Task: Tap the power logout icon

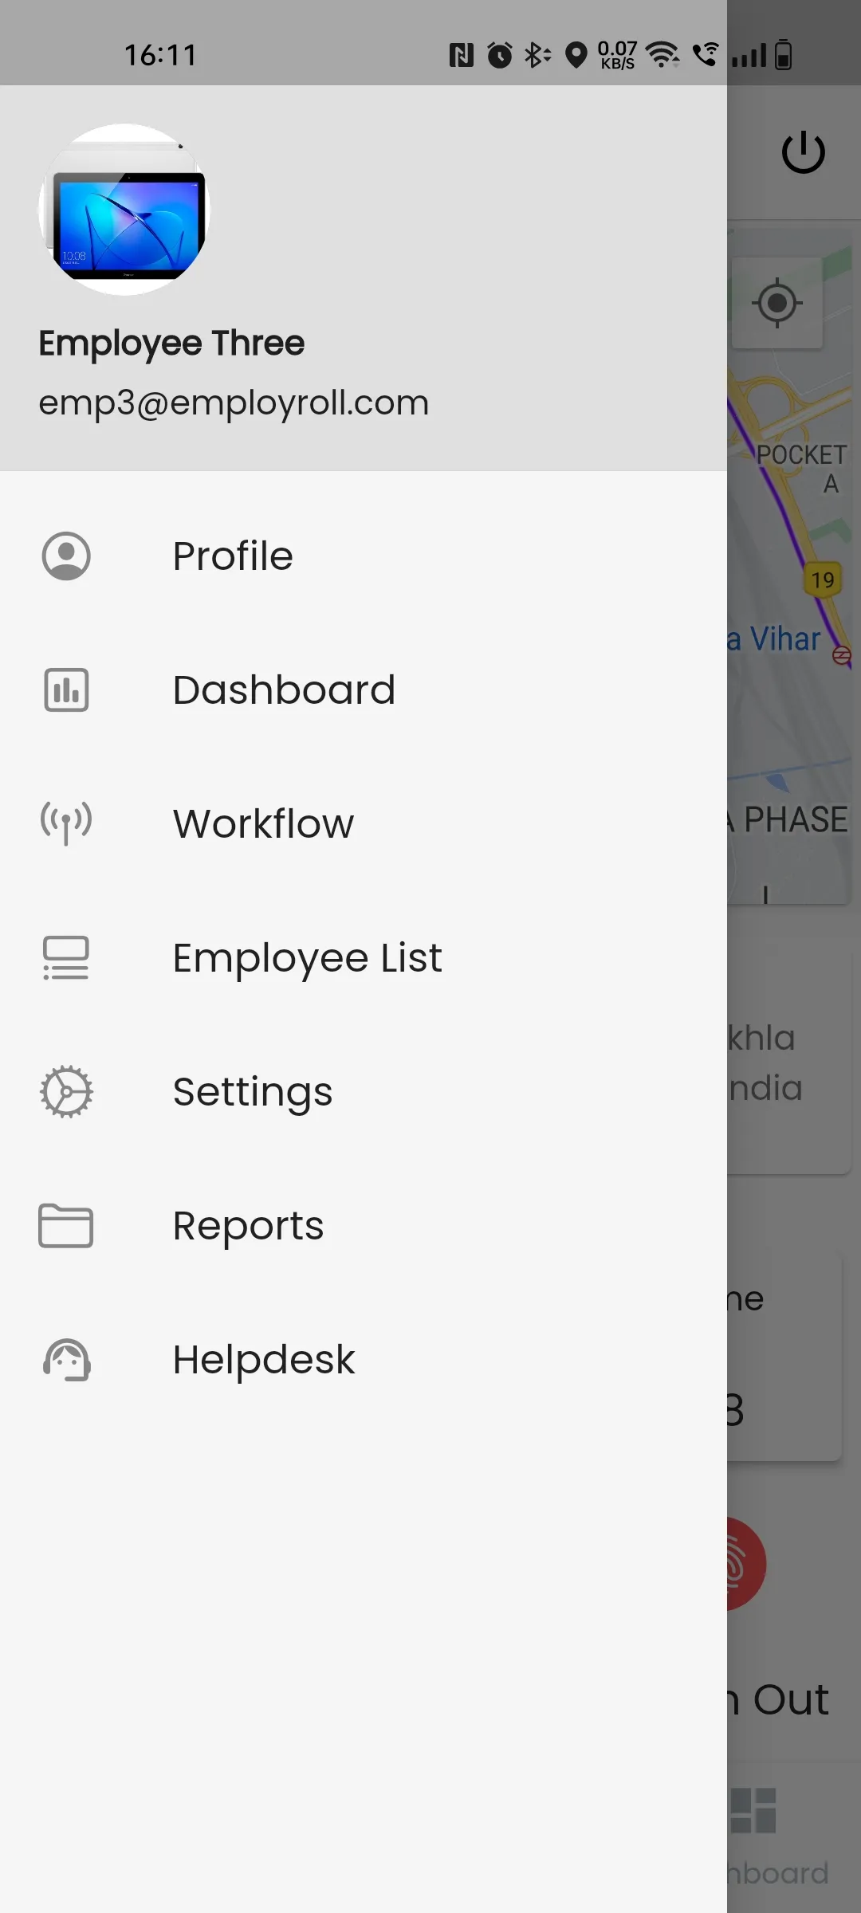Action: pos(803,151)
